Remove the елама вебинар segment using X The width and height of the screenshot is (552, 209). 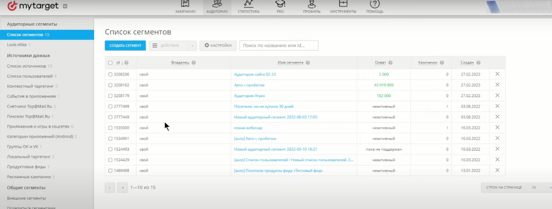(x=497, y=128)
